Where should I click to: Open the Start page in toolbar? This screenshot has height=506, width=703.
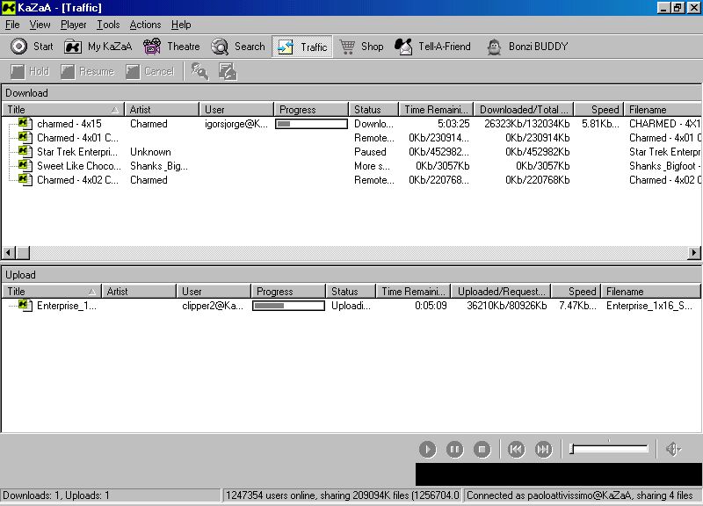(x=32, y=47)
